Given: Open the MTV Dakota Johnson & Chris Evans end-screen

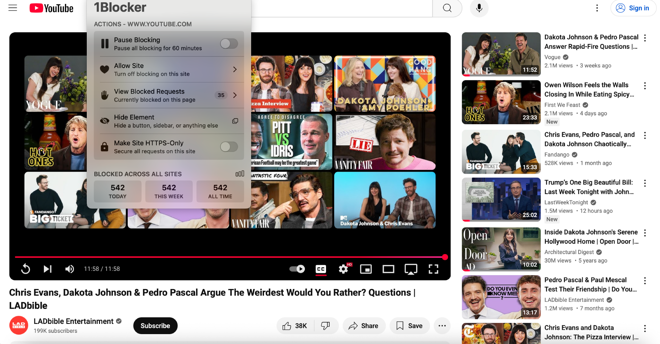Looking at the screenshot, I should tap(385, 200).
